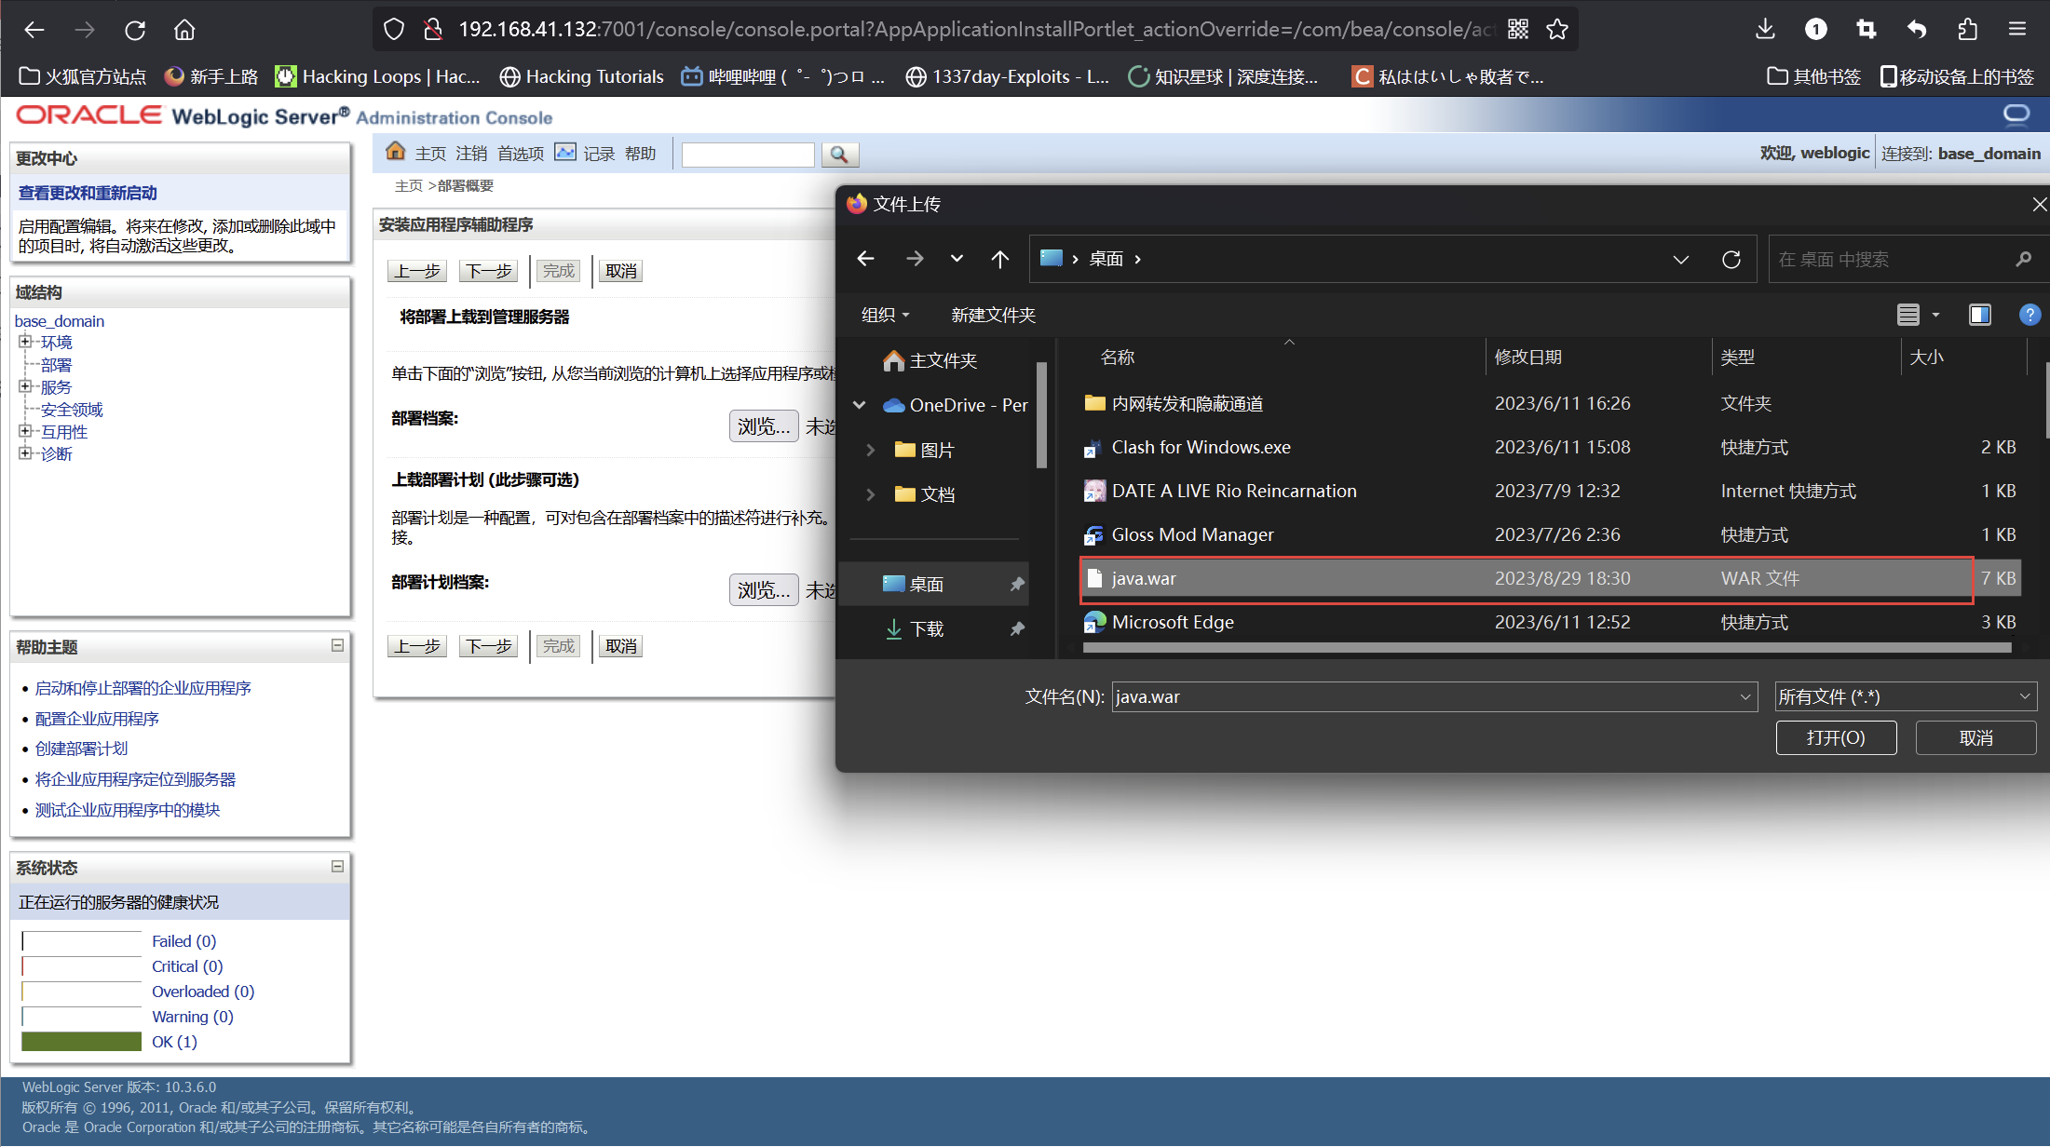The width and height of the screenshot is (2050, 1147).
Task: Collapse the 帮助主题 panel
Action: (337, 645)
